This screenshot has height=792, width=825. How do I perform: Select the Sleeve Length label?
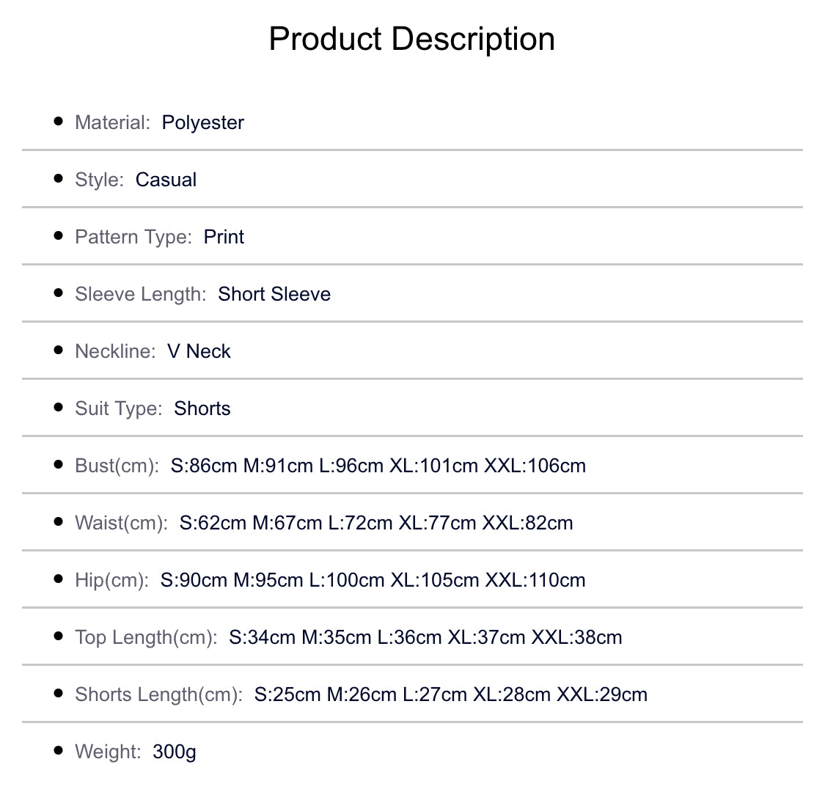[140, 294]
